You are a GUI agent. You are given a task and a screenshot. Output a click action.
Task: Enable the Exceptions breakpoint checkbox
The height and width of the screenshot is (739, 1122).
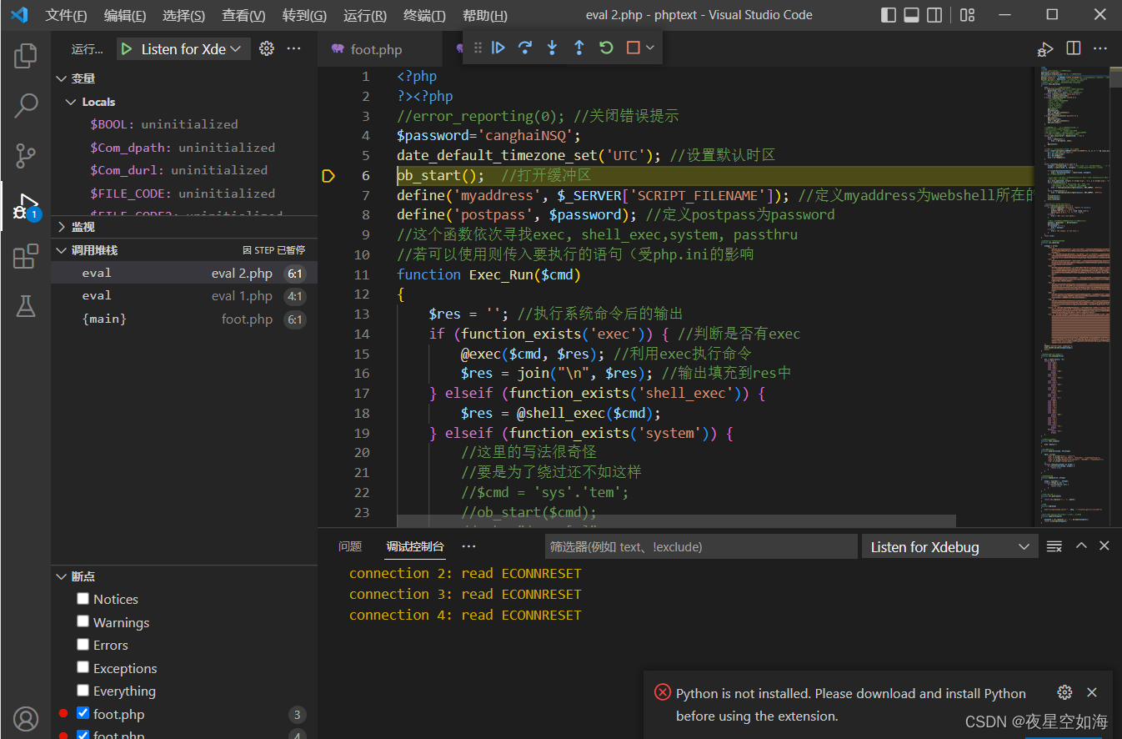(x=83, y=668)
